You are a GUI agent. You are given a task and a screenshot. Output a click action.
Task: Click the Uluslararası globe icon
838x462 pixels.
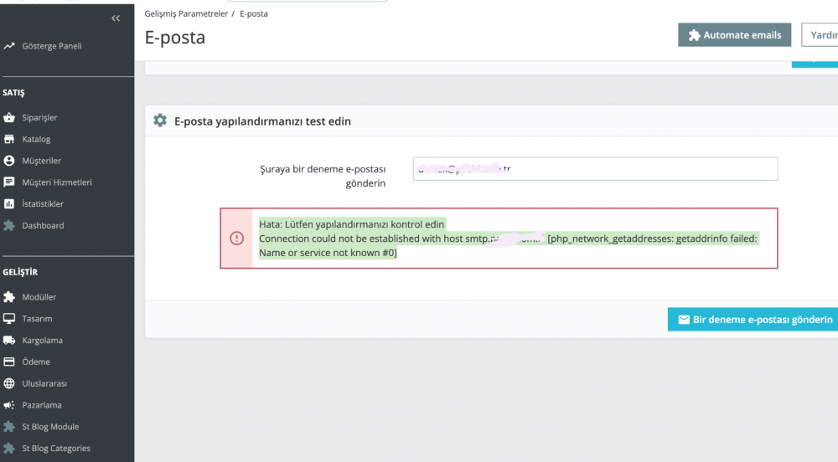point(9,384)
